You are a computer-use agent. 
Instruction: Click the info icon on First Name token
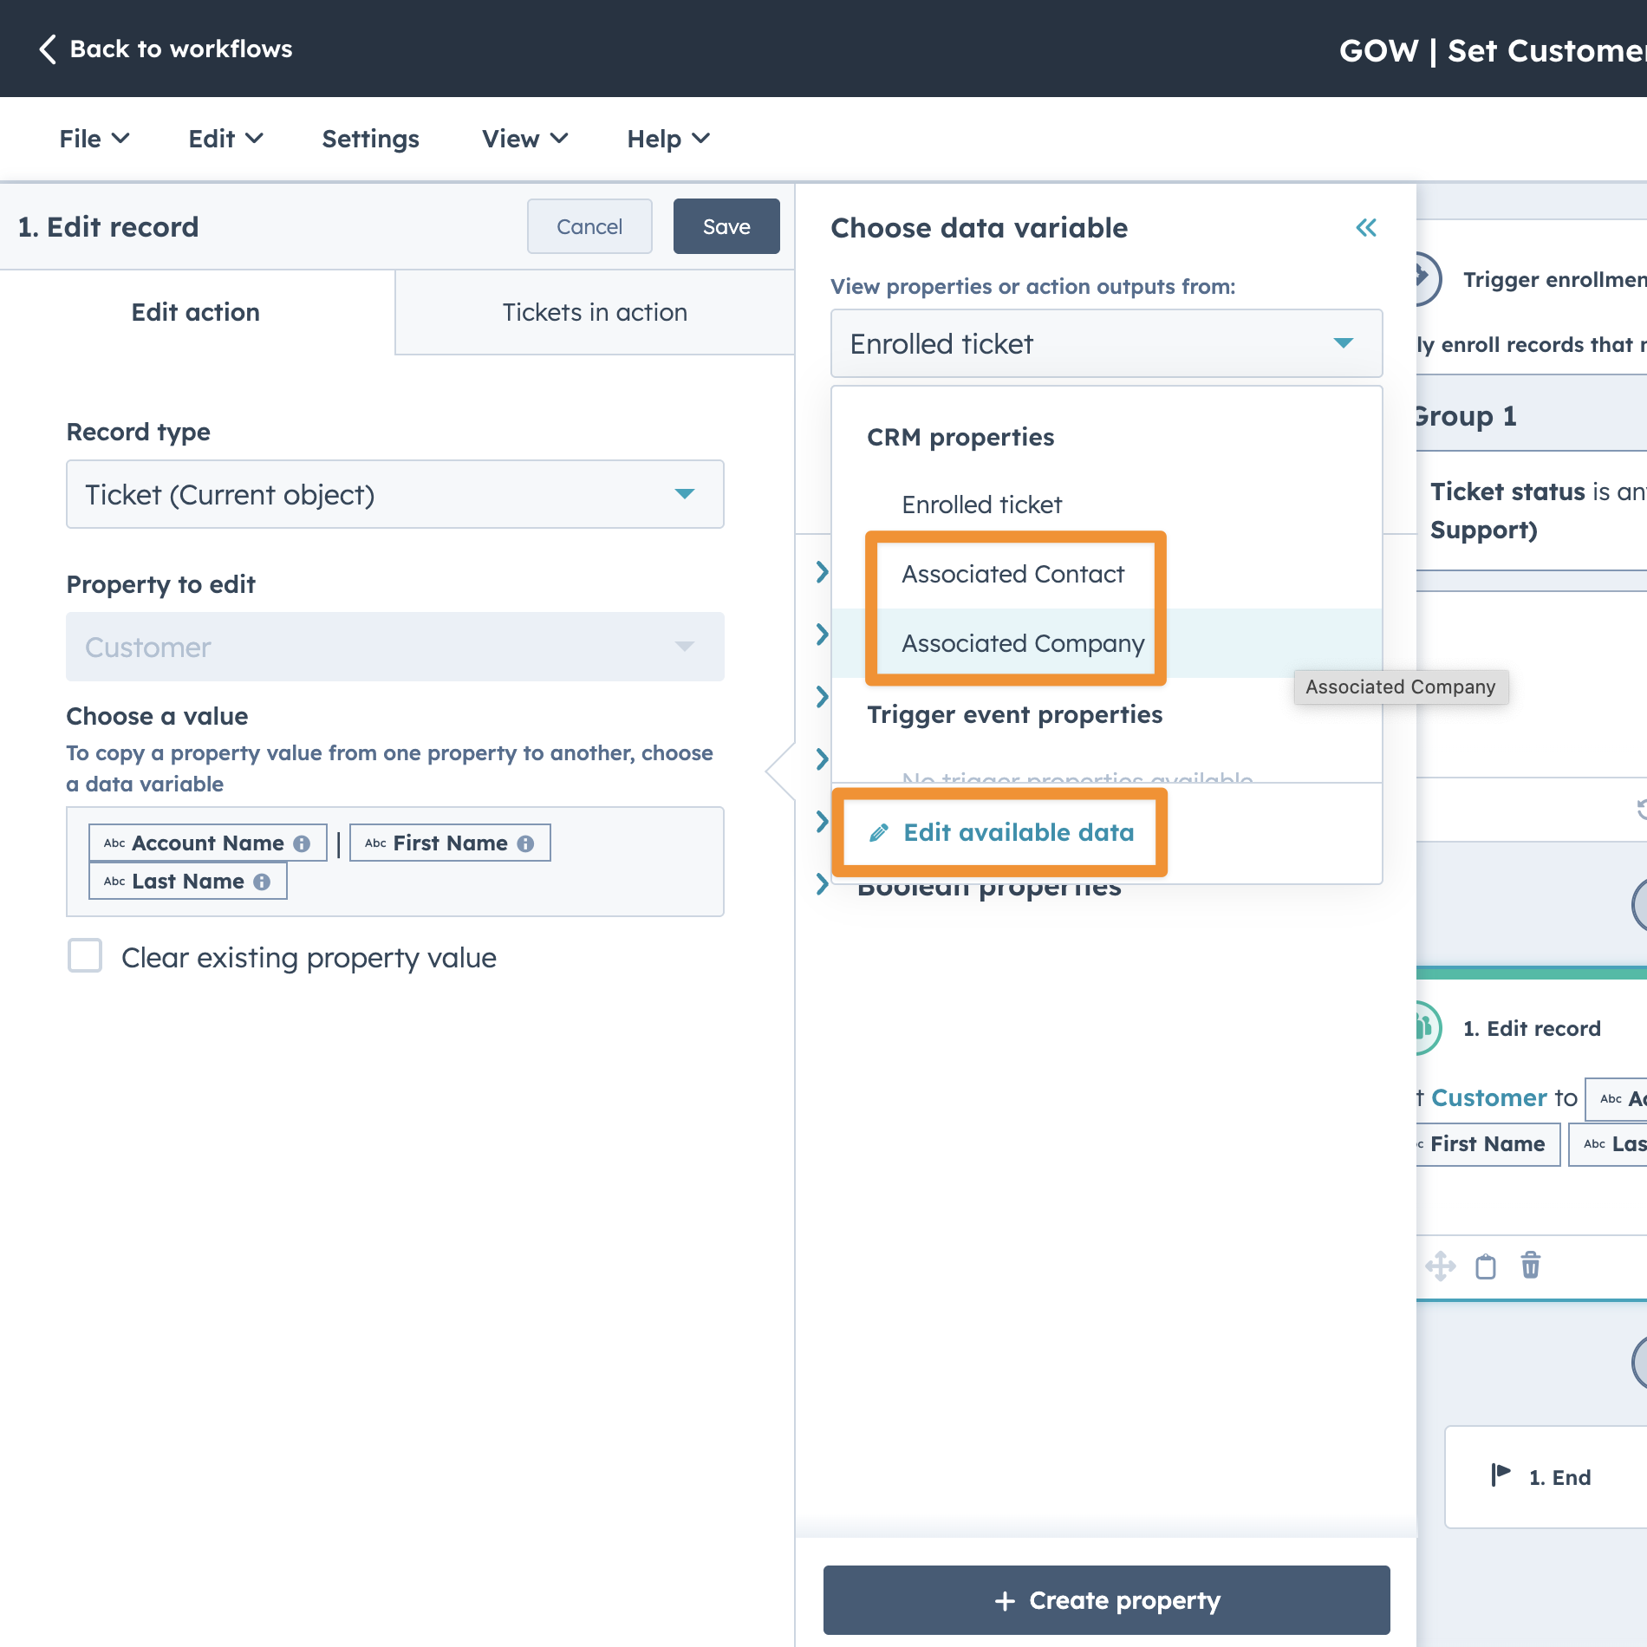(x=525, y=843)
